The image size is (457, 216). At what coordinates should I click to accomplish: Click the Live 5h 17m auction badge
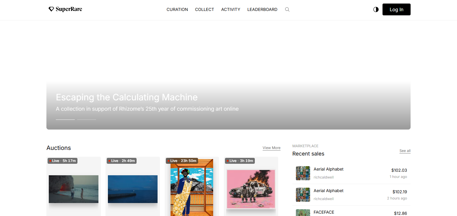point(63,161)
